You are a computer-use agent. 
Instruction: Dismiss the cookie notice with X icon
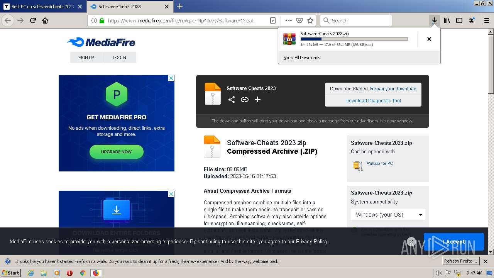tap(411, 242)
